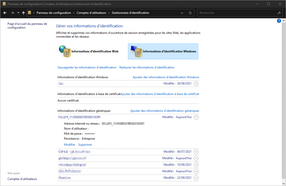This screenshot has width=286, height=186.
Task: Go up one folder level
Action: 23,13
